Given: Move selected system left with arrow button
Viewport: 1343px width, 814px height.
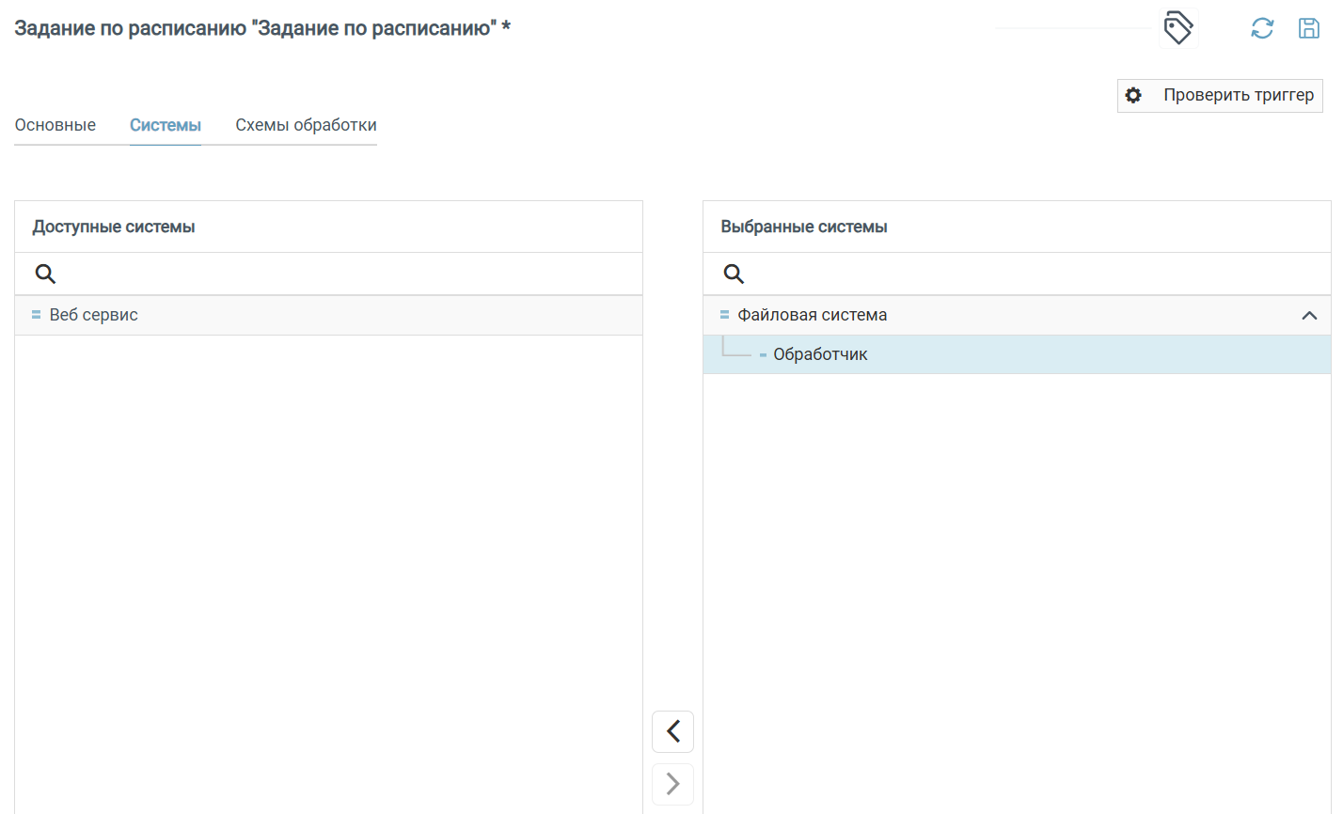Looking at the screenshot, I should coord(672,731).
